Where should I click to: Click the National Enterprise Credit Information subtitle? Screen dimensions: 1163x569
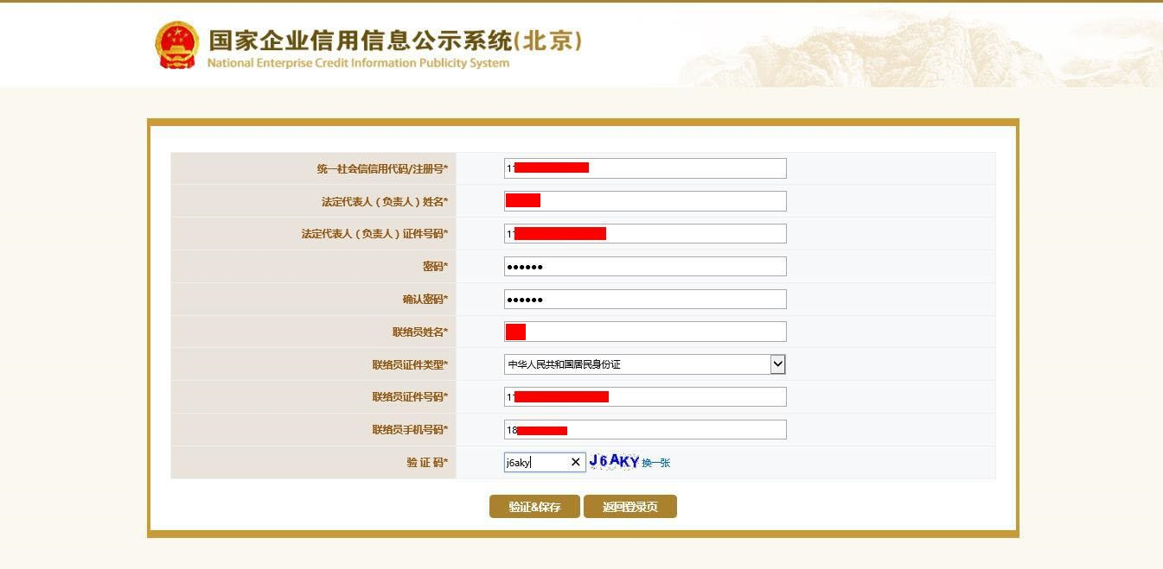[x=358, y=63]
